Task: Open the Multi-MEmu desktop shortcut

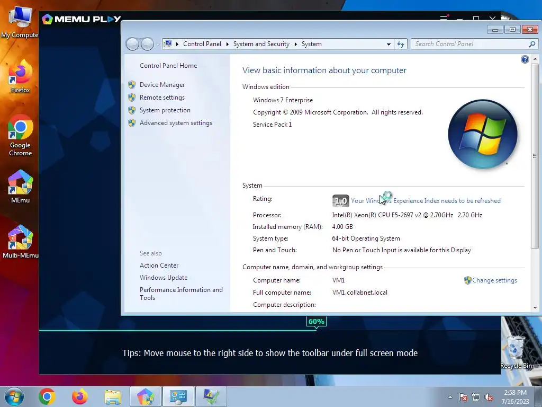Action: 20,242
